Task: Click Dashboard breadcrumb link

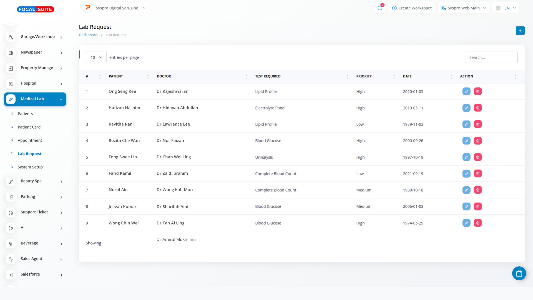Action: click(x=88, y=35)
